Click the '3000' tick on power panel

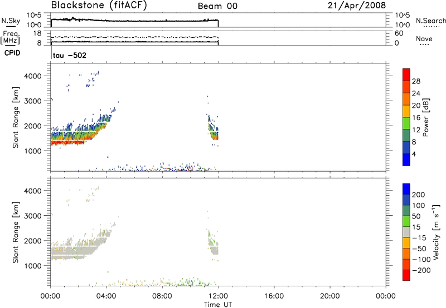(x=33, y=101)
